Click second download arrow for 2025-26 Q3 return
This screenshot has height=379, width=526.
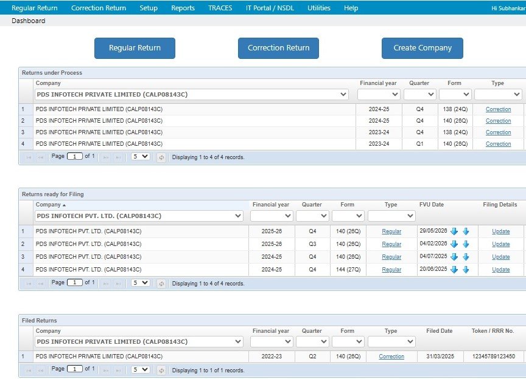pos(466,244)
